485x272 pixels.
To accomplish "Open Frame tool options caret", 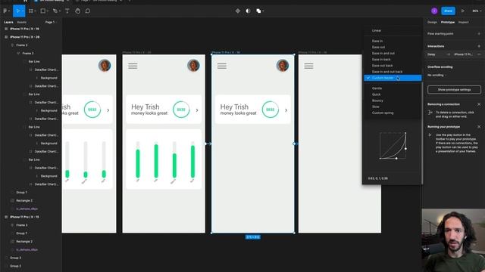I will point(36,11).
